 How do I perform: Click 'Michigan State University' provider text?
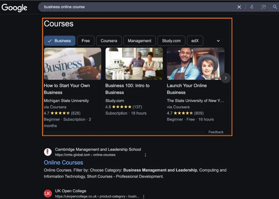[67, 101]
